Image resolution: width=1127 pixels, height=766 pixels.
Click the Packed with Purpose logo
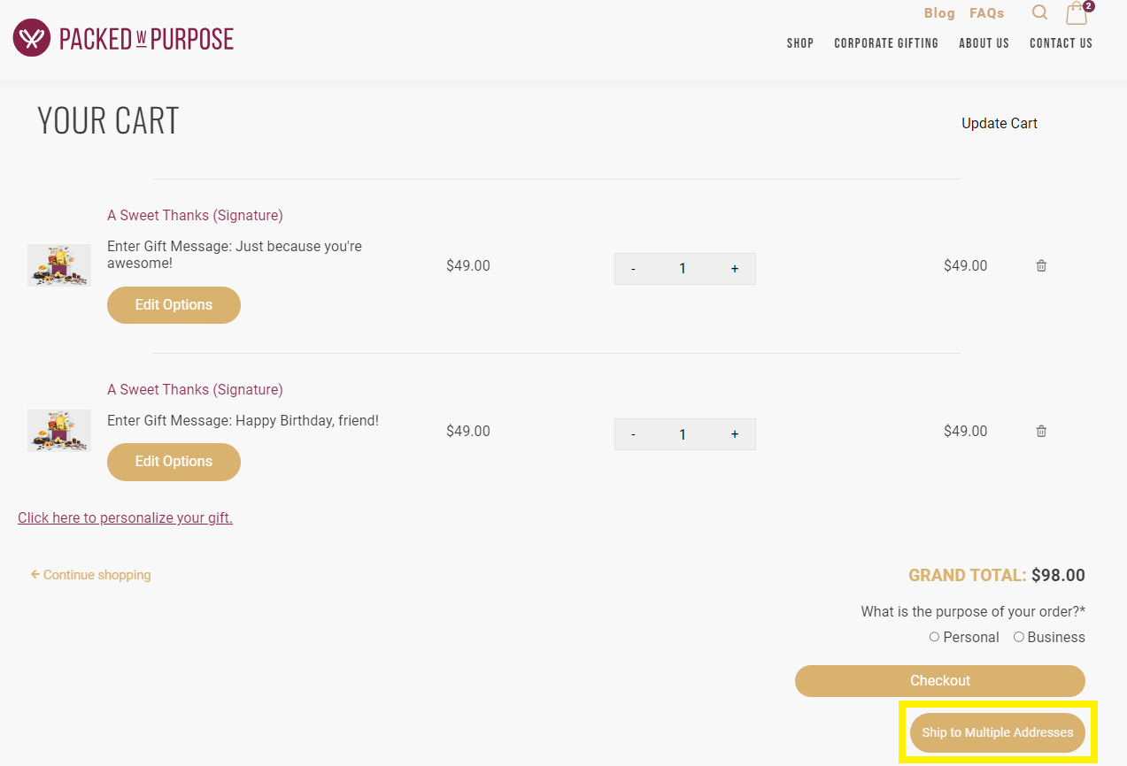122,37
